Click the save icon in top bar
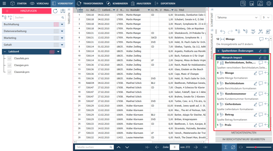Viewport: 273px width, 151px height. click(251, 3)
